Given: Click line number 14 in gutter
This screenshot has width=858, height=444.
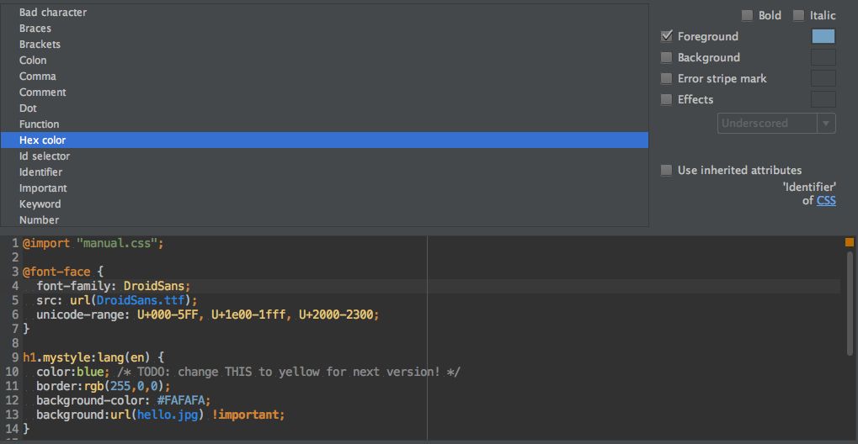Looking at the screenshot, I should click(x=12, y=429).
